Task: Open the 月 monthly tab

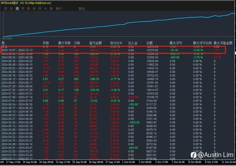Action: pos(23,9)
